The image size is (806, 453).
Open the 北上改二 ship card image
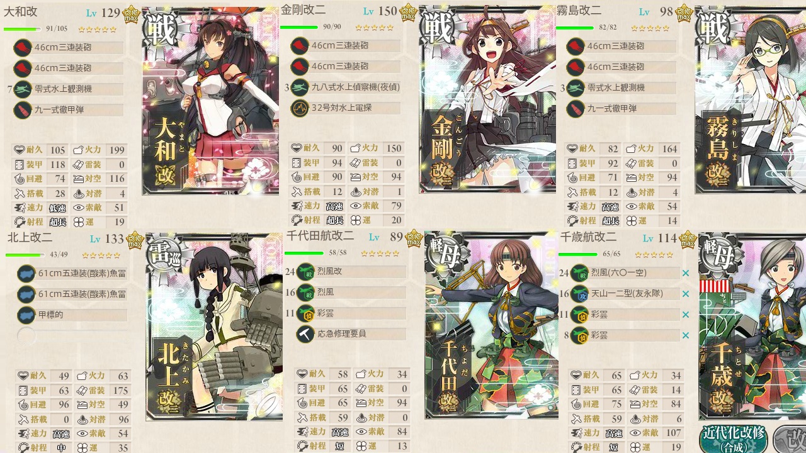coord(214,327)
